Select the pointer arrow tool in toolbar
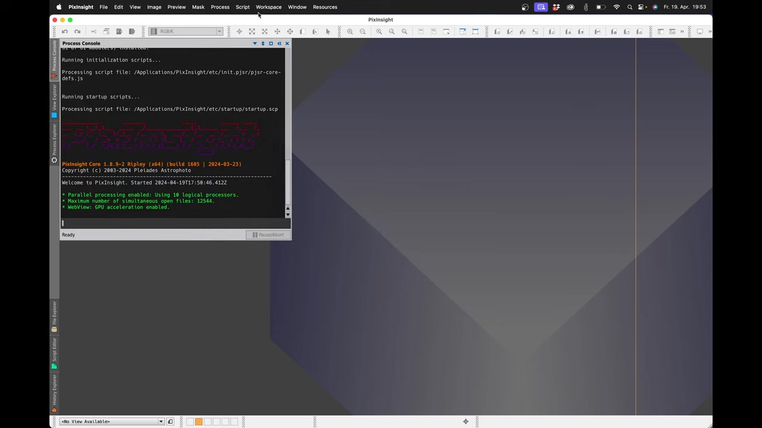762x428 pixels. tap(328, 32)
